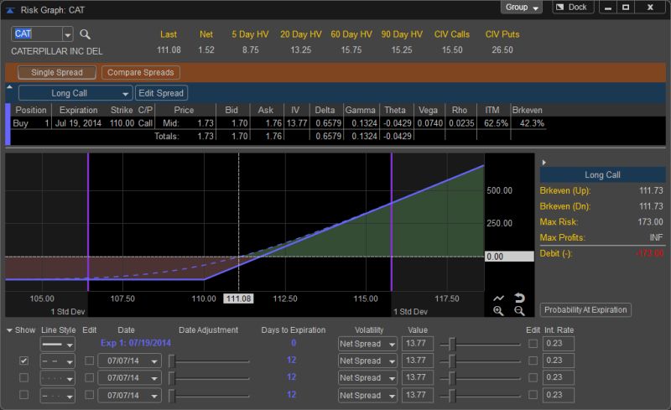Check date Edit box for dashed line row
Image resolution: width=671 pixels, height=410 pixels.
[89, 361]
